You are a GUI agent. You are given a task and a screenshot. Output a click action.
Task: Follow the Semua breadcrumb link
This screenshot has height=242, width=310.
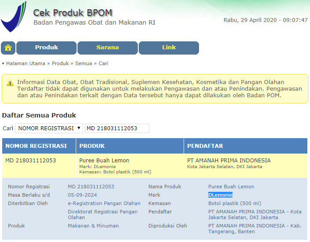pyautogui.click(x=84, y=63)
